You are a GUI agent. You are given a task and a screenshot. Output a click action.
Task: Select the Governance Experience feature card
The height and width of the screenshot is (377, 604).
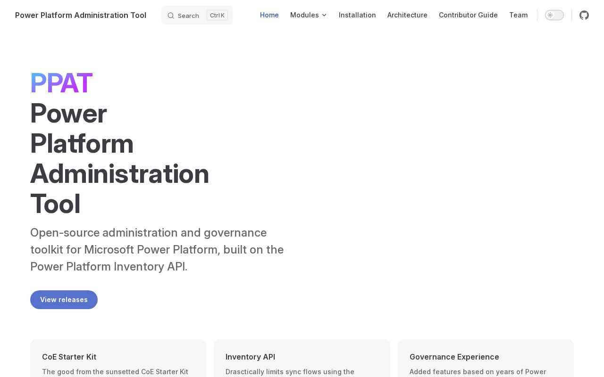pyautogui.click(x=486, y=358)
